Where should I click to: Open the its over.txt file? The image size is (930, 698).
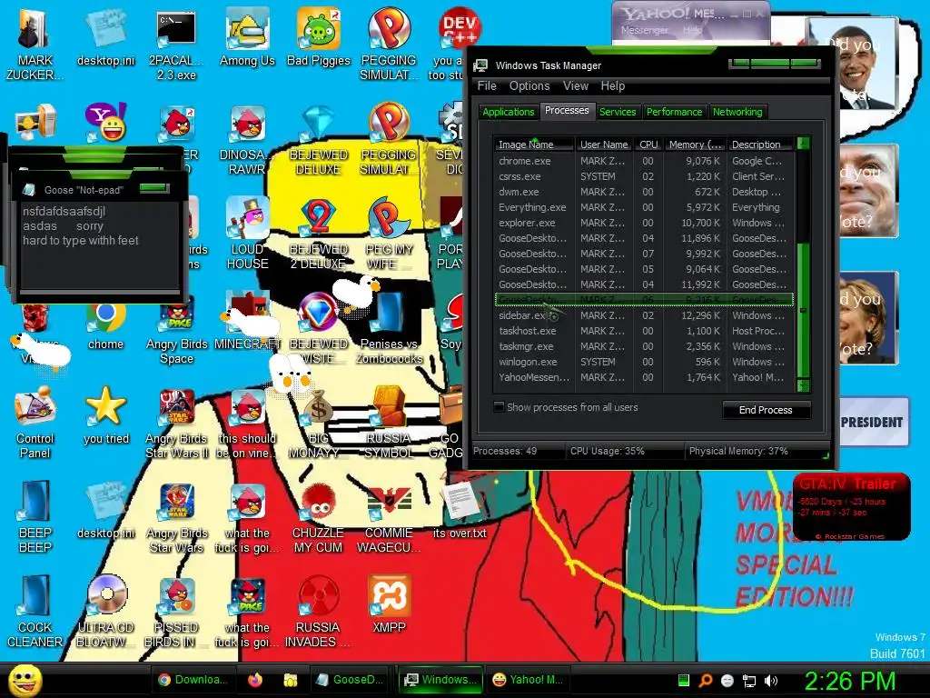[460, 509]
